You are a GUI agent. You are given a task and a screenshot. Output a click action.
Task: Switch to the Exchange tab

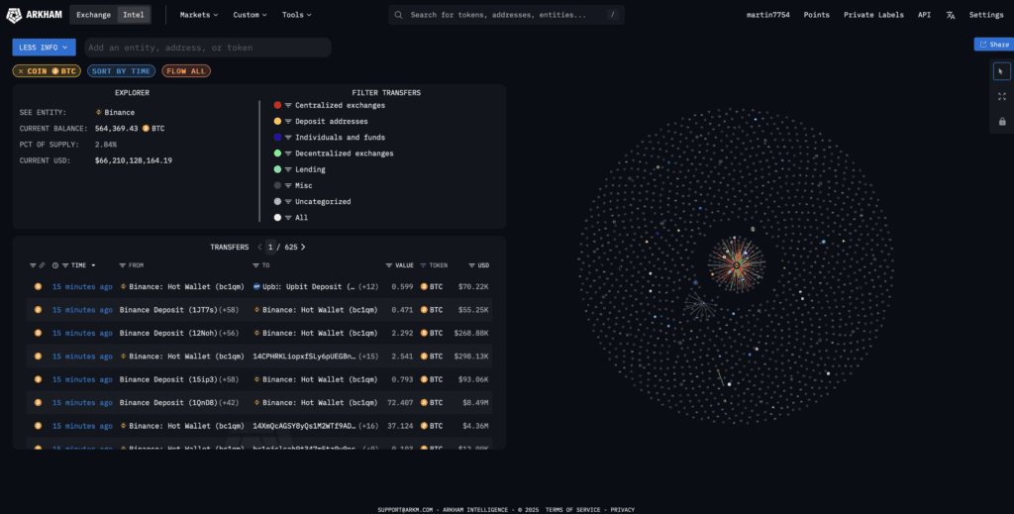point(94,15)
